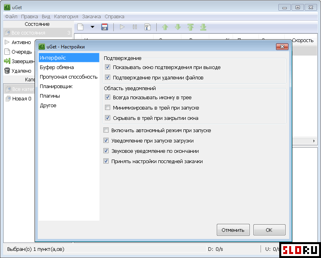Open the 'Справка' menu
Image resolution: width=321 pixels, height=258 pixels.
pos(115,17)
